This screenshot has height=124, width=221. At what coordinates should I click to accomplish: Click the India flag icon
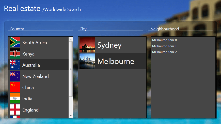click(14, 99)
